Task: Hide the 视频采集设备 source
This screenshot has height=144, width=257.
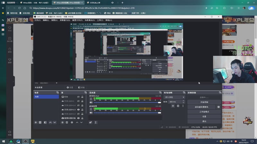Action: [78, 118]
